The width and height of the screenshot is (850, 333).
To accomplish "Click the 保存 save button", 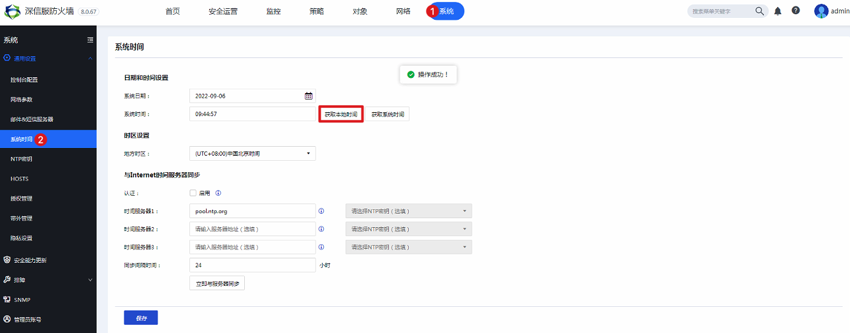I will click(141, 318).
